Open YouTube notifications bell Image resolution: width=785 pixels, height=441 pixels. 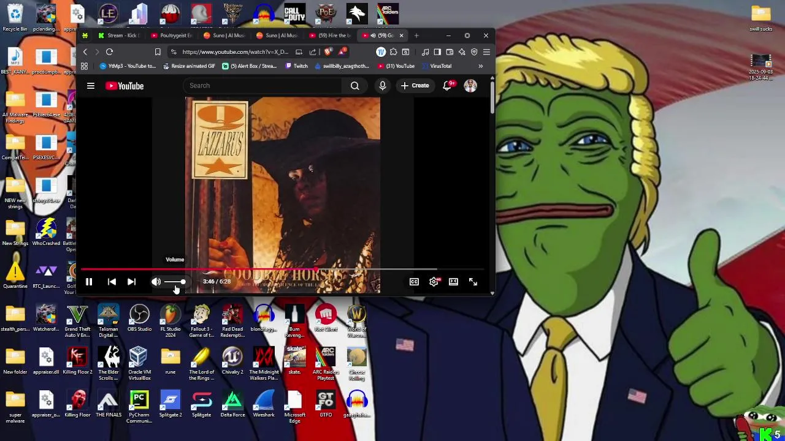448,86
